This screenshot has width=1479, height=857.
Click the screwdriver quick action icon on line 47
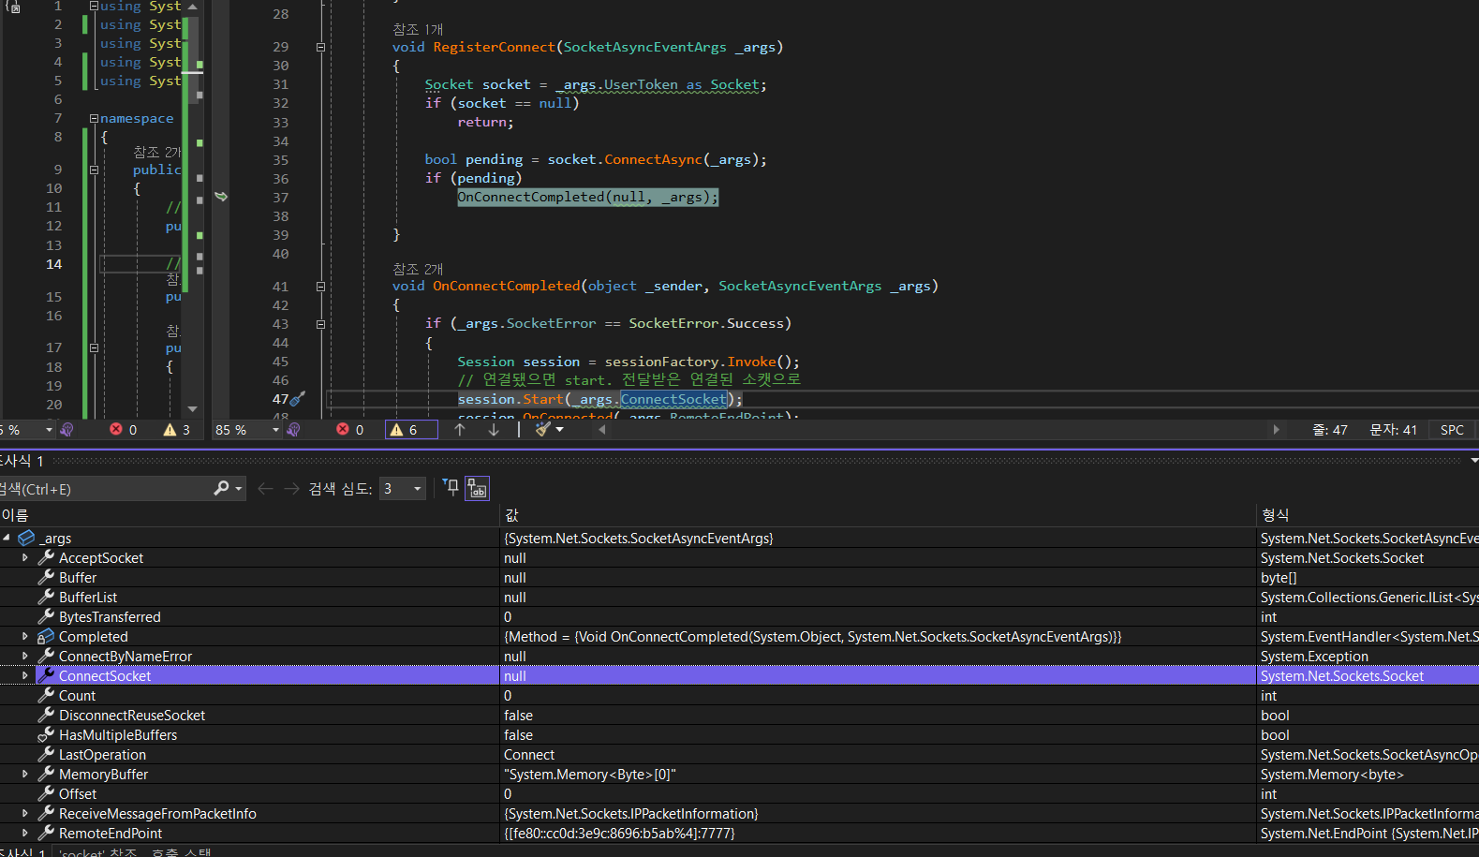(x=298, y=399)
